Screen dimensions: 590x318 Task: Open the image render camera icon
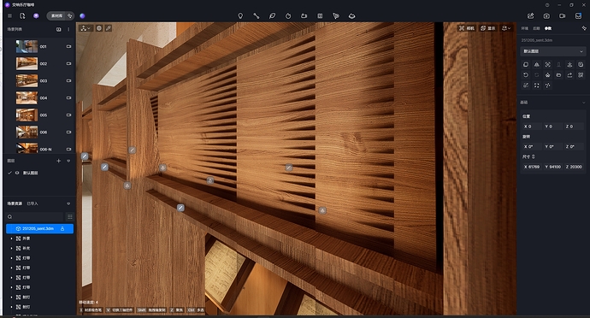click(x=546, y=15)
